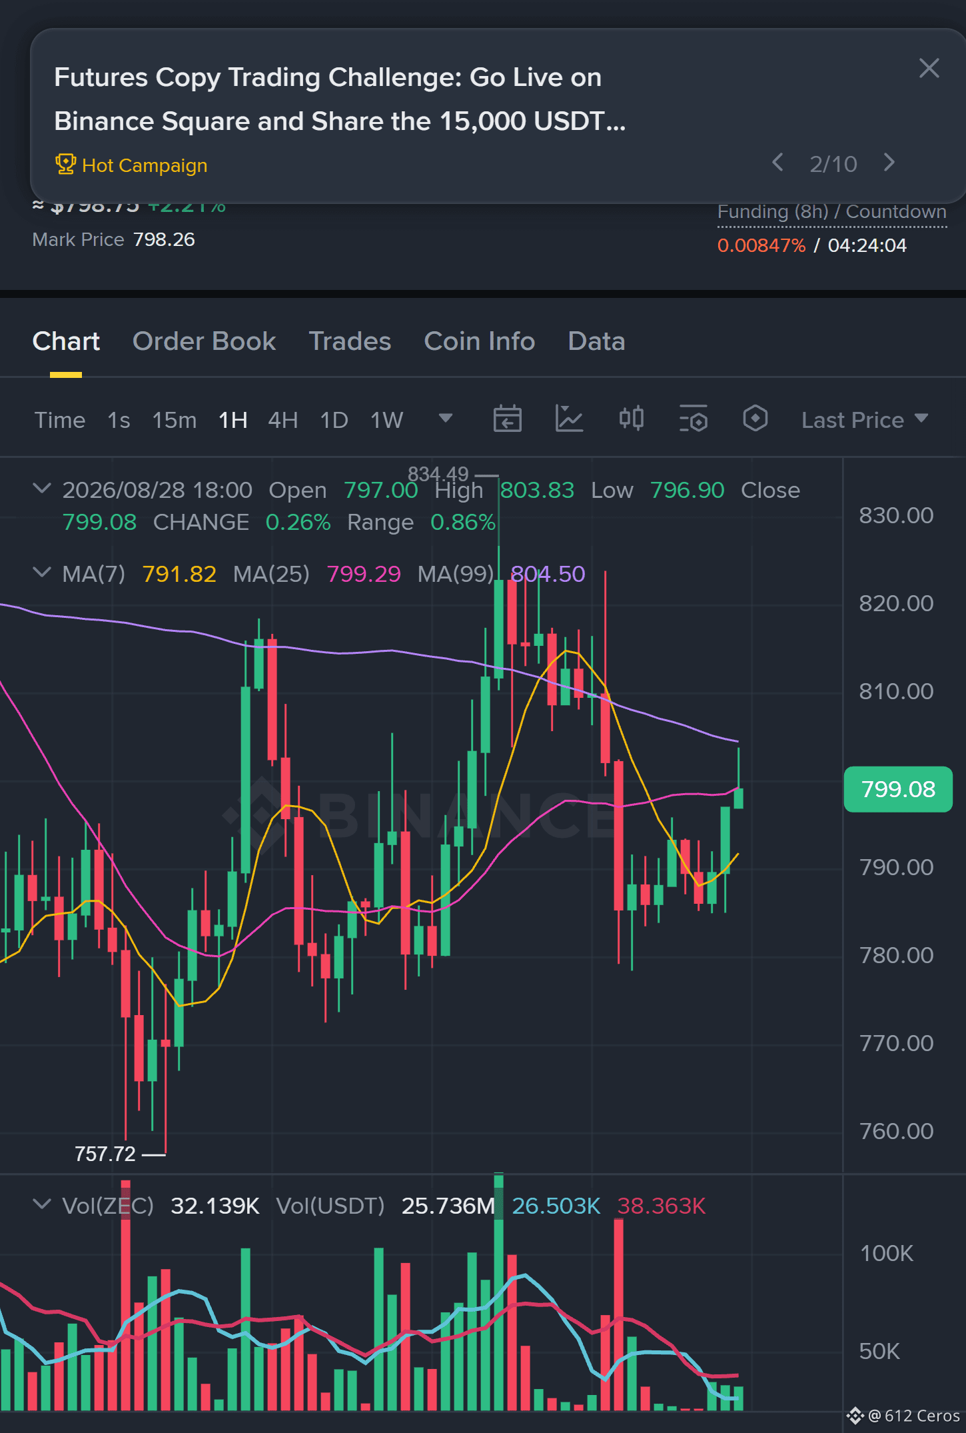Viewport: 966px width, 1433px height.
Task: Open the chart display settings icon
Action: tap(694, 419)
